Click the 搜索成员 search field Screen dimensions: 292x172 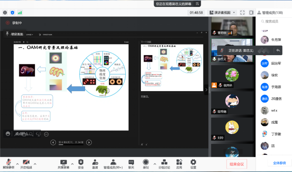(276, 21)
